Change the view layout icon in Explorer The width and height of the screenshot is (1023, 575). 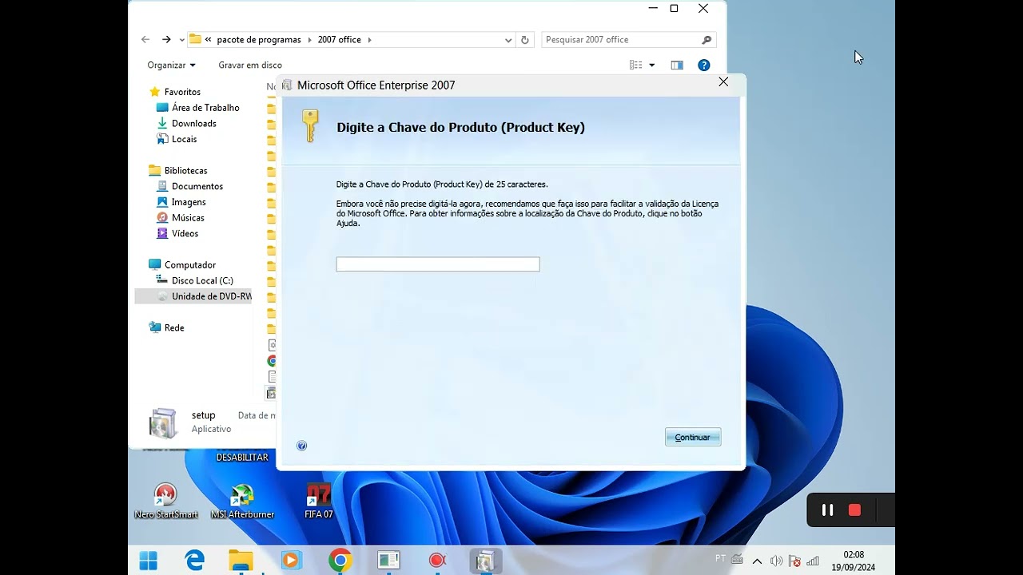coord(636,65)
